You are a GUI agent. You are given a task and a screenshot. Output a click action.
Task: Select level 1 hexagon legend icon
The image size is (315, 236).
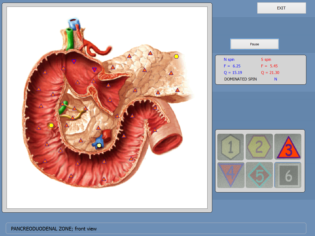(231, 147)
